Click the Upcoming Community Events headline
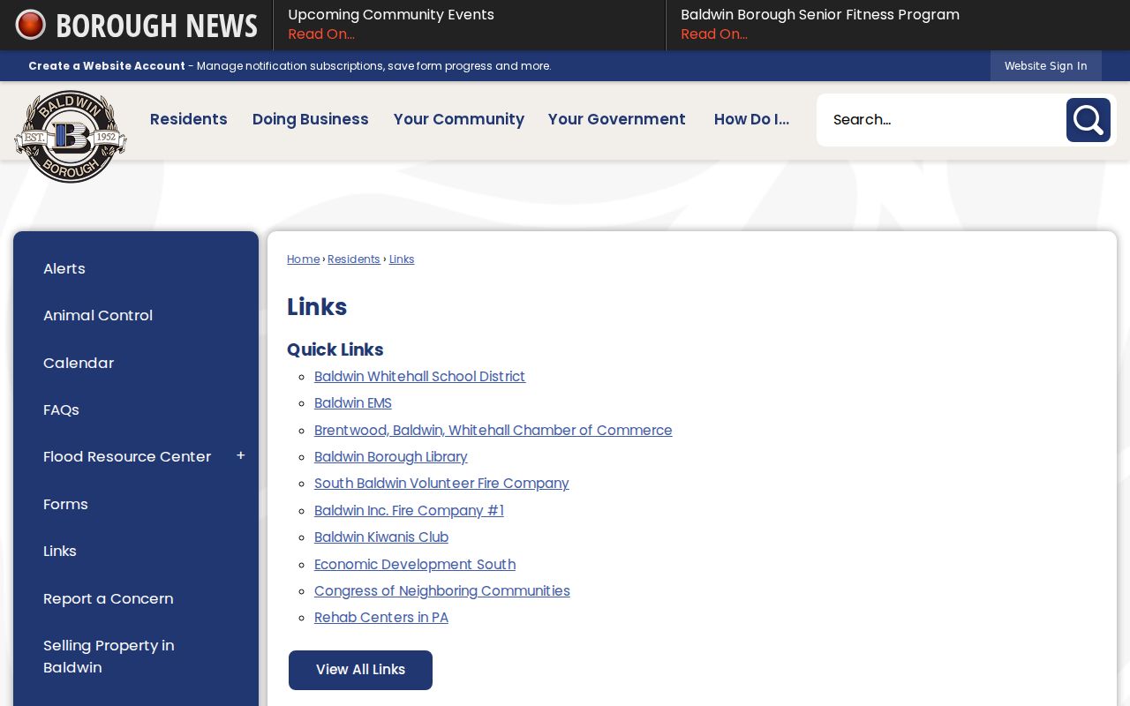Screen dimensions: 1130x706 [x=391, y=15]
